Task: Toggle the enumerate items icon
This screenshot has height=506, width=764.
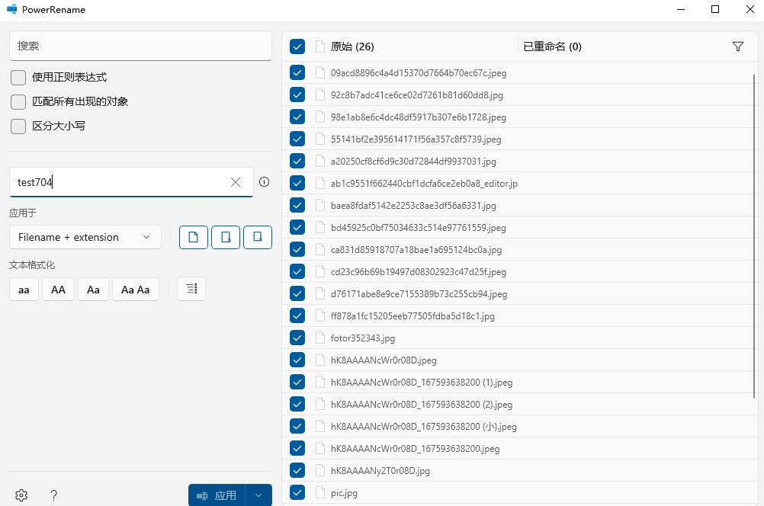Action: click(191, 289)
